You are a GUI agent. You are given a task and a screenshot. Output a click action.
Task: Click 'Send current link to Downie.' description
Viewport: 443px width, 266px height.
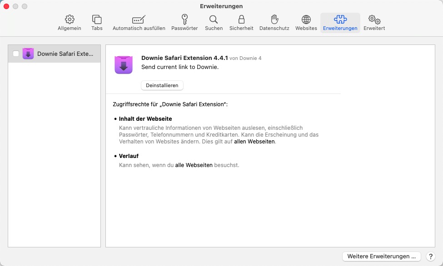[x=180, y=67]
